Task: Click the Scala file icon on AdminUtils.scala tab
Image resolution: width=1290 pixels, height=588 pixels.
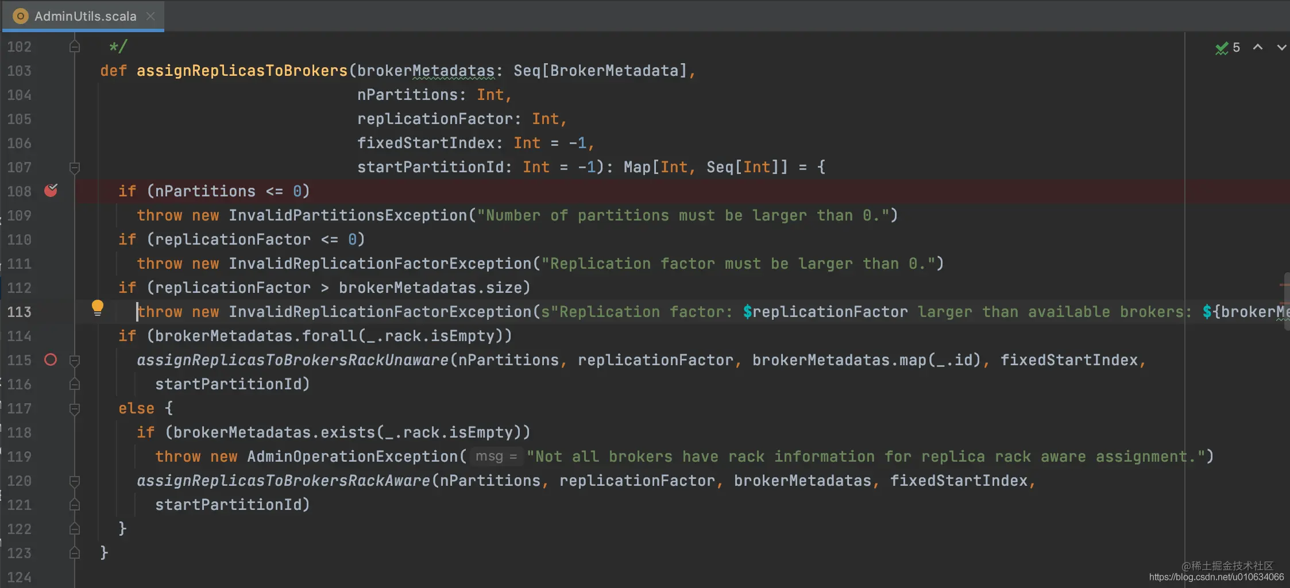Action: (x=20, y=16)
